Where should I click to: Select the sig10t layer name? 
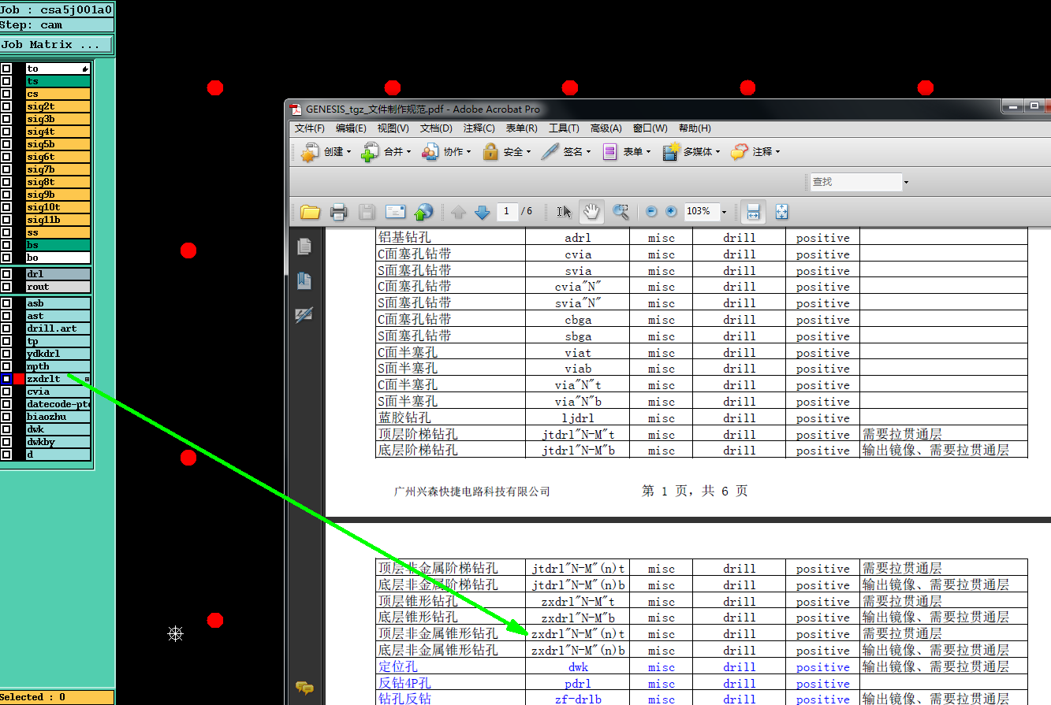click(x=58, y=207)
